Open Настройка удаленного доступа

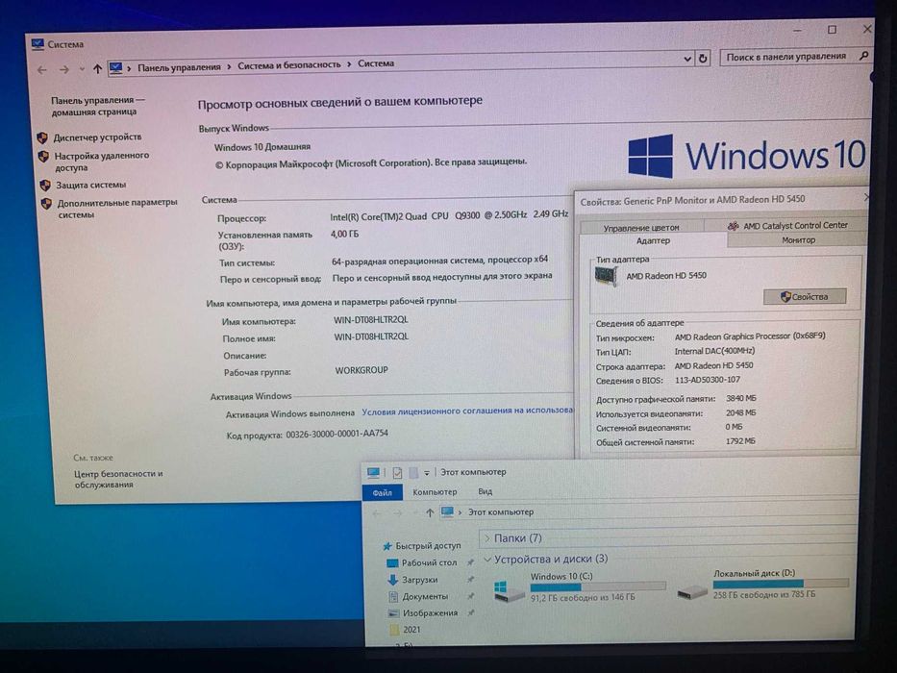(101, 162)
